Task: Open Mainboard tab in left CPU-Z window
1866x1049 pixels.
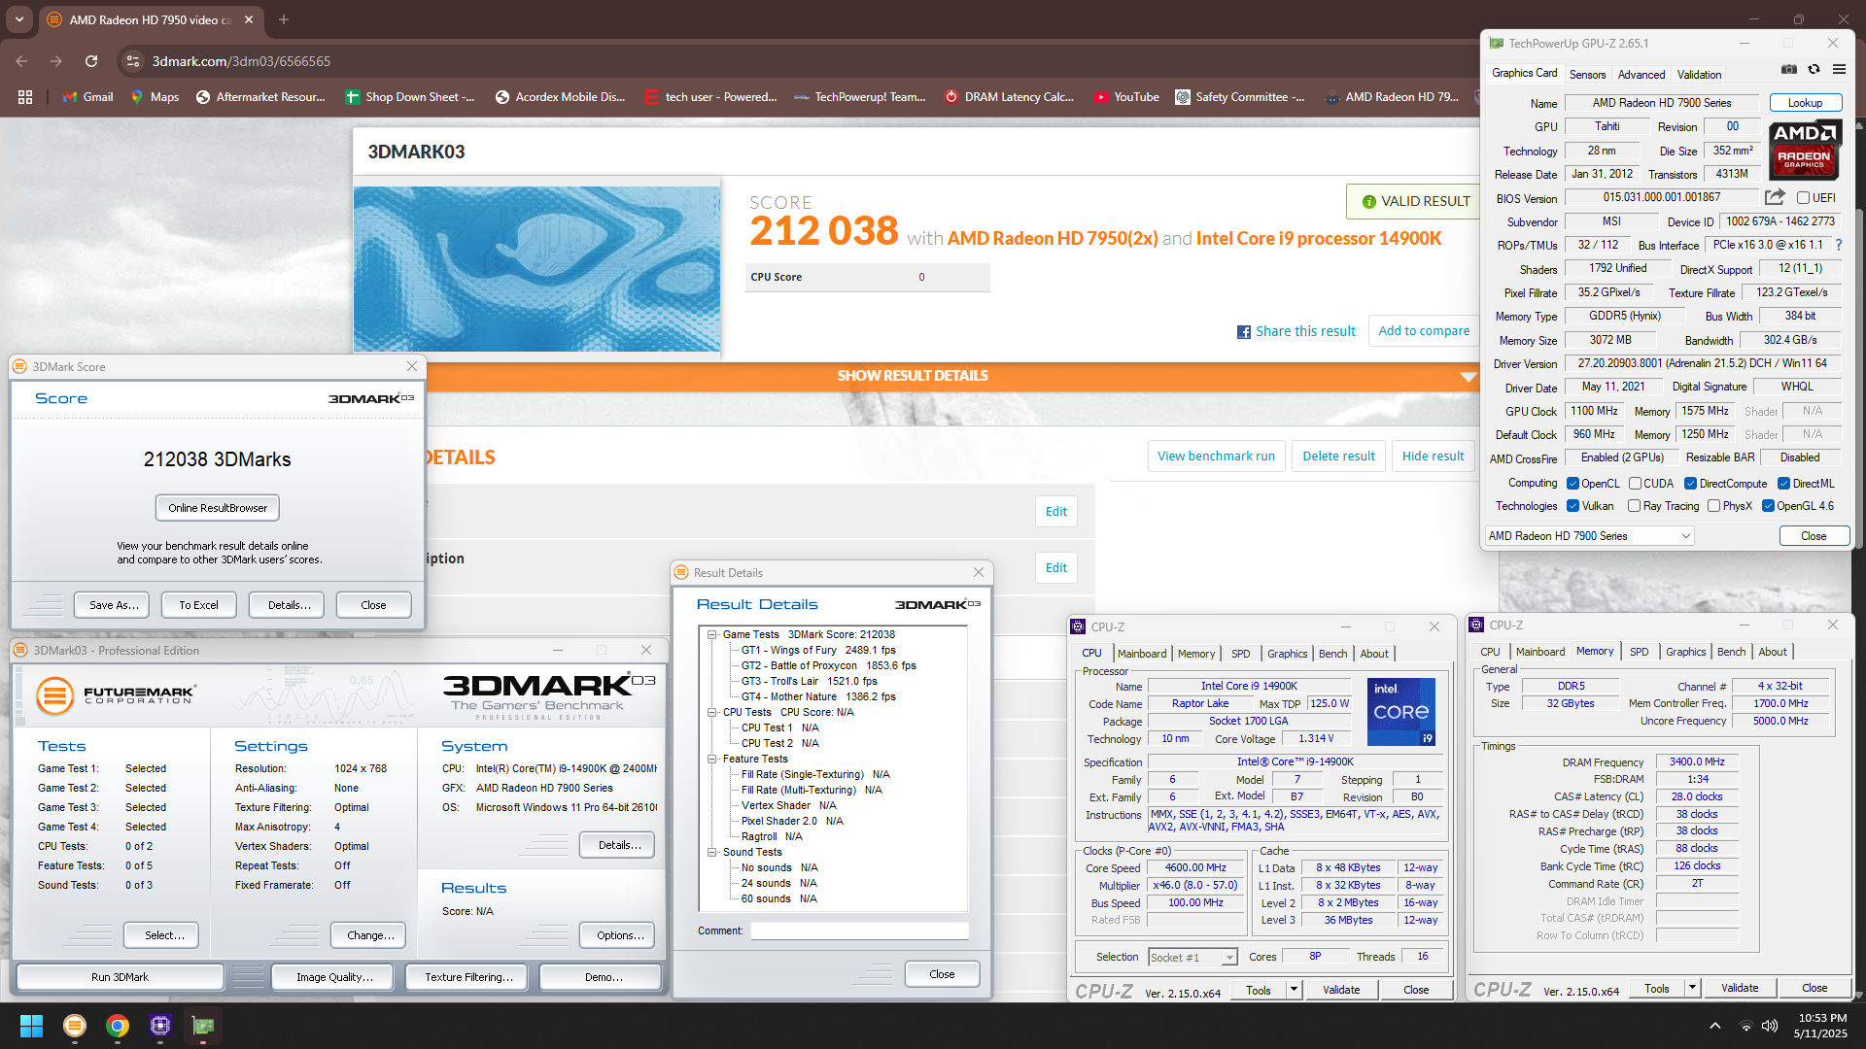Action: coord(1142,654)
